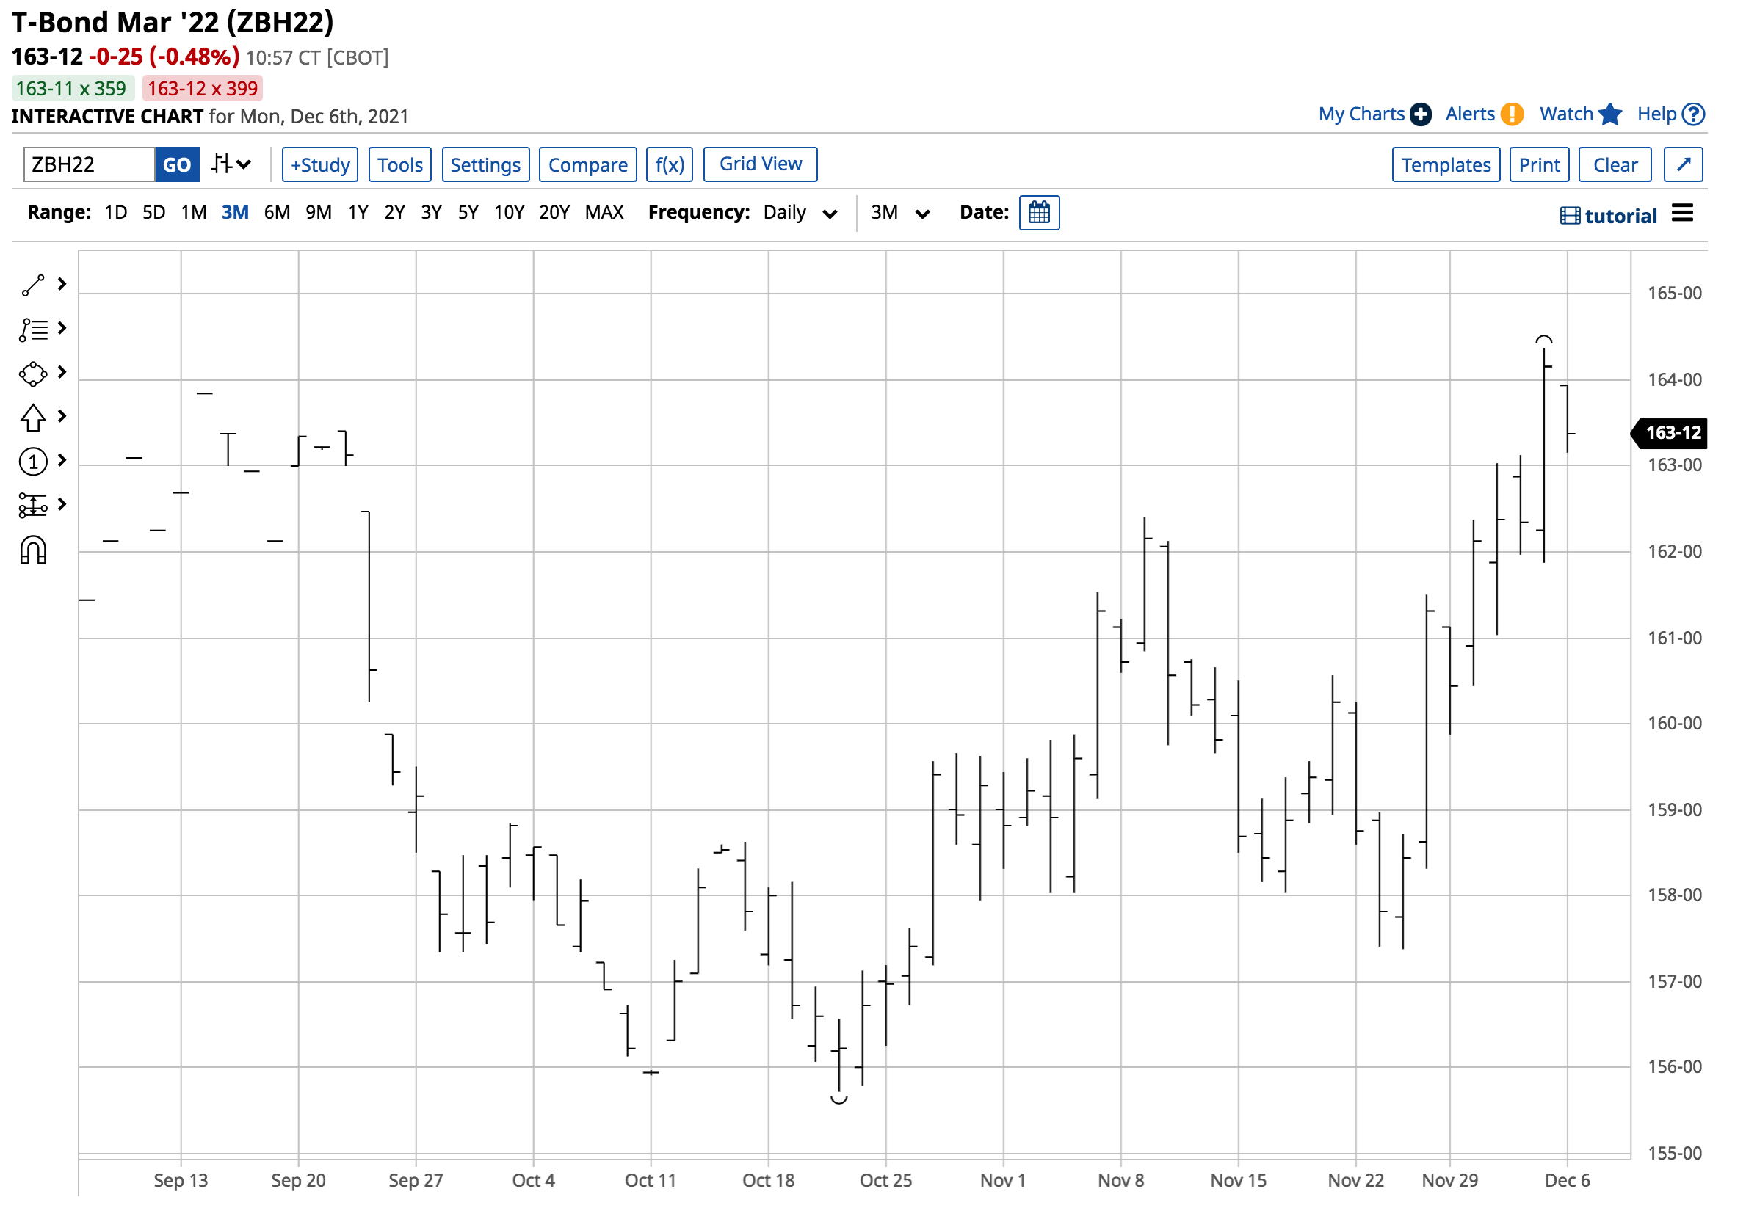The image size is (1746, 1208).
Task: Toggle the magnet snap mode icon
Action: click(x=32, y=550)
